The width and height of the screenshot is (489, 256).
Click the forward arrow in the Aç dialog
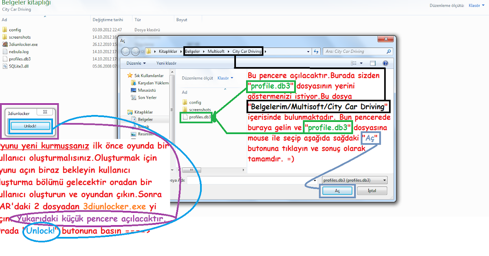click(135, 52)
